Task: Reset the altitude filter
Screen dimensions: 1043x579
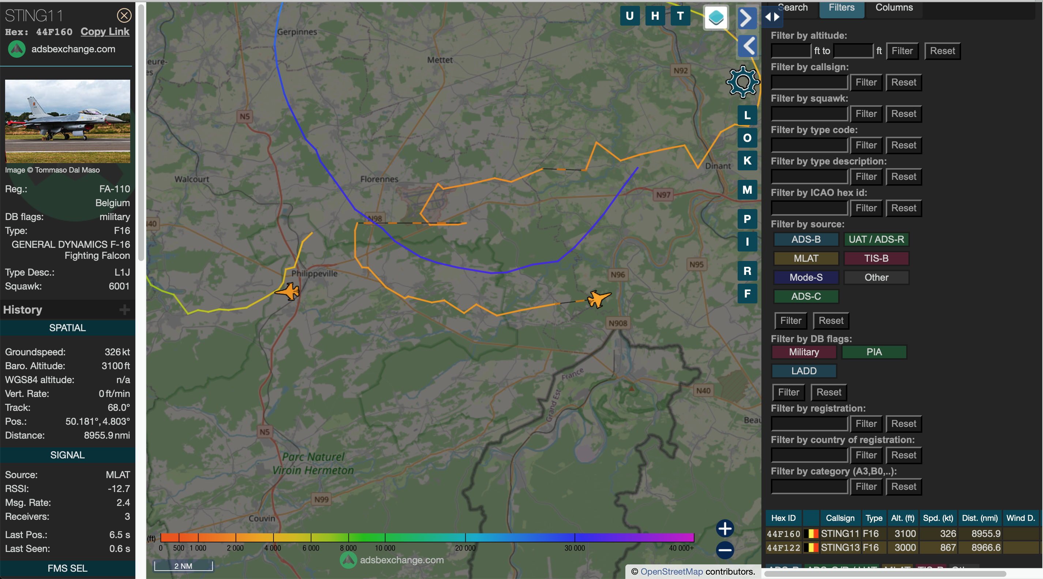Action: click(x=942, y=51)
